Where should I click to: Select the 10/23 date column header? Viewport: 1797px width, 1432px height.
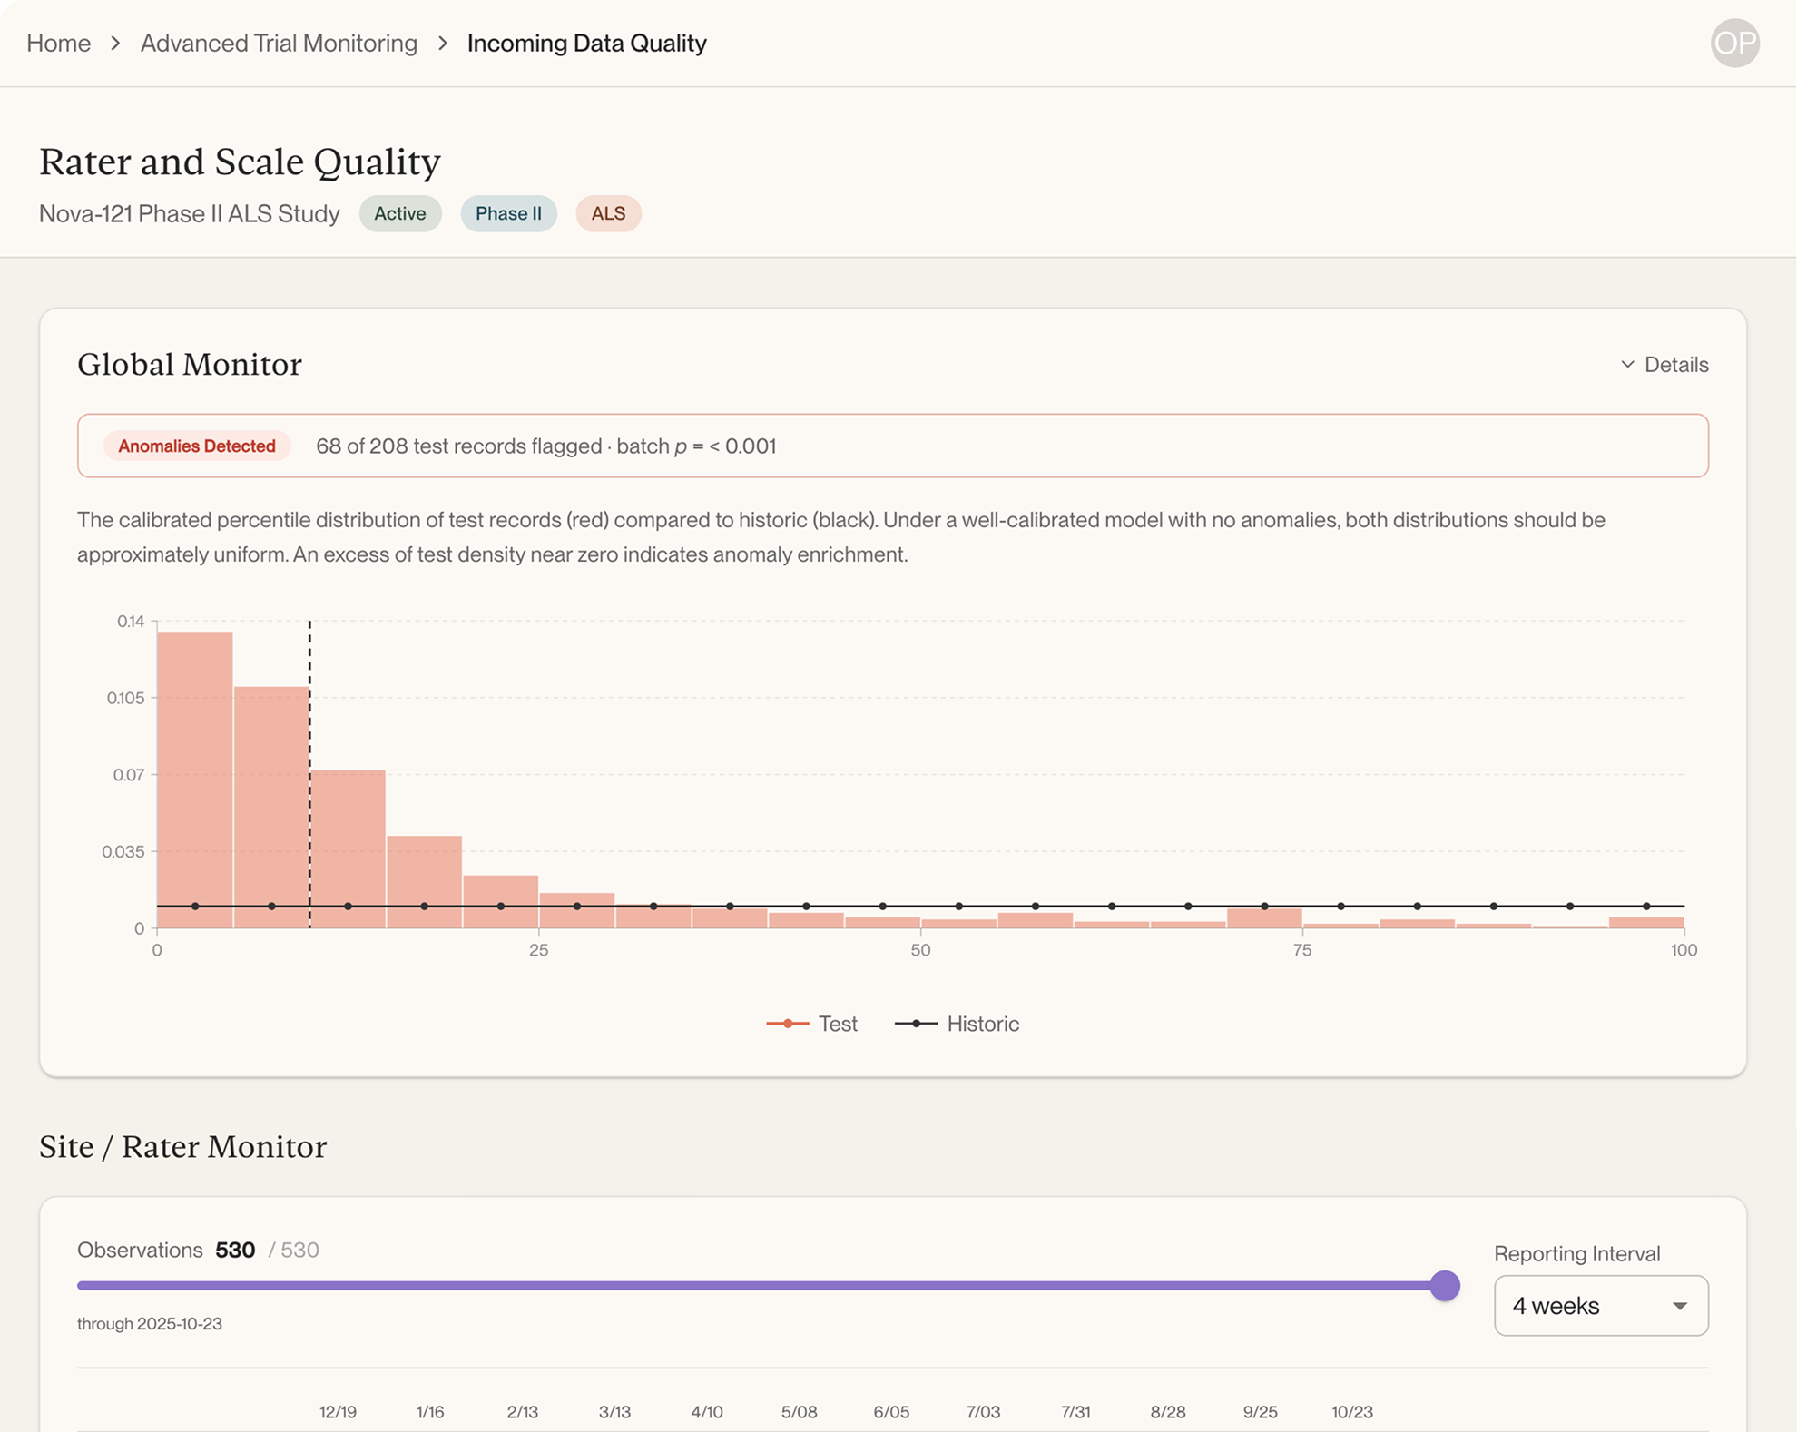(1351, 1411)
